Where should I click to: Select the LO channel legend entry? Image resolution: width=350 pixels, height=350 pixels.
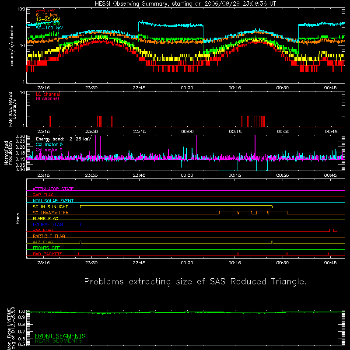48,94
